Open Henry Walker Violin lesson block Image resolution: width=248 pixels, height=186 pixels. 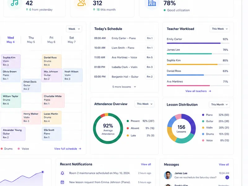(31, 117)
